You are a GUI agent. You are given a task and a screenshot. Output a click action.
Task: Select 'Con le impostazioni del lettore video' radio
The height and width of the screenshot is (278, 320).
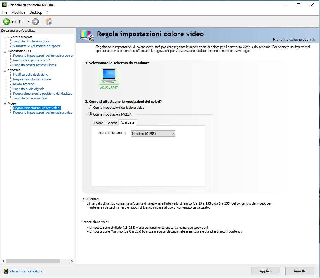[90, 108]
